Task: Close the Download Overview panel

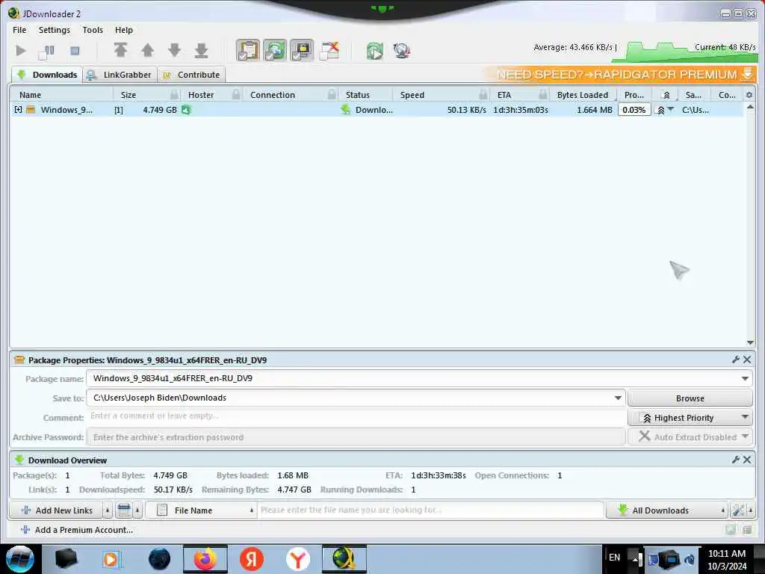Action: (747, 460)
